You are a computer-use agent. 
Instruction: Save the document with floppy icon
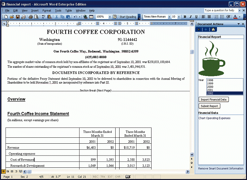point(18,17)
